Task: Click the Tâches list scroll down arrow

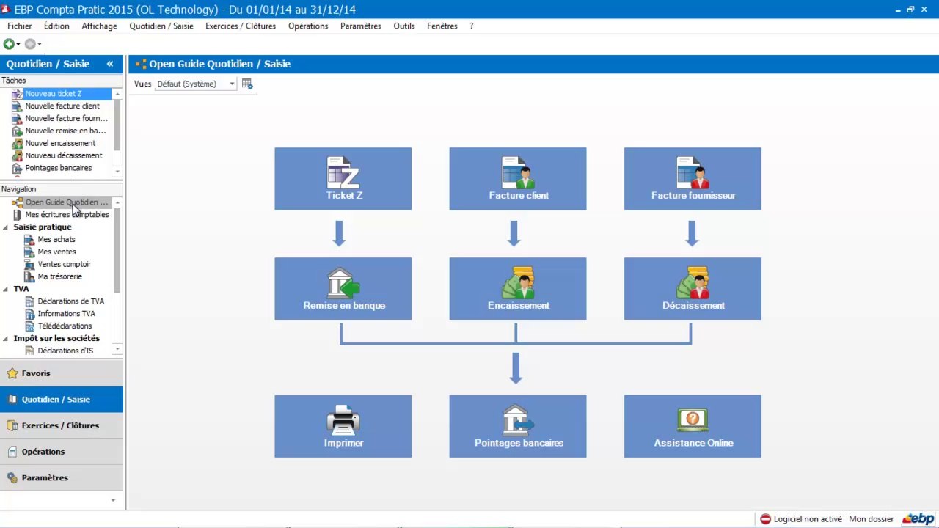Action: point(117,172)
